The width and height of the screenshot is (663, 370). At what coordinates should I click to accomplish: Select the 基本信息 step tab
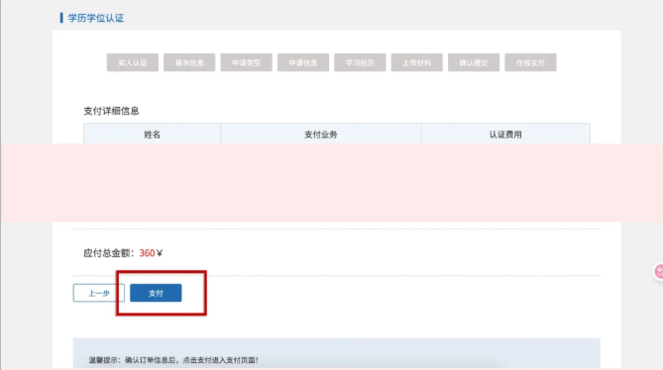(x=189, y=62)
